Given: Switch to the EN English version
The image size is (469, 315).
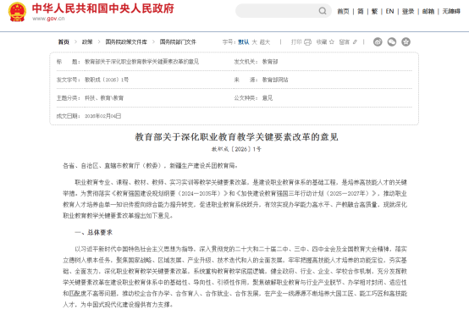Looking at the screenshot, I should point(389,11).
